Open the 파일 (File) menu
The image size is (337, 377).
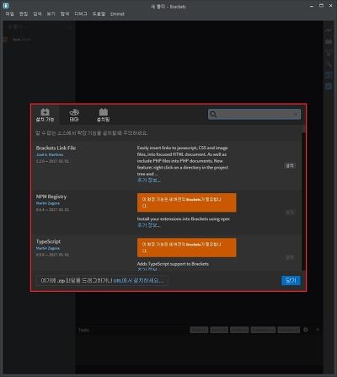coord(9,13)
